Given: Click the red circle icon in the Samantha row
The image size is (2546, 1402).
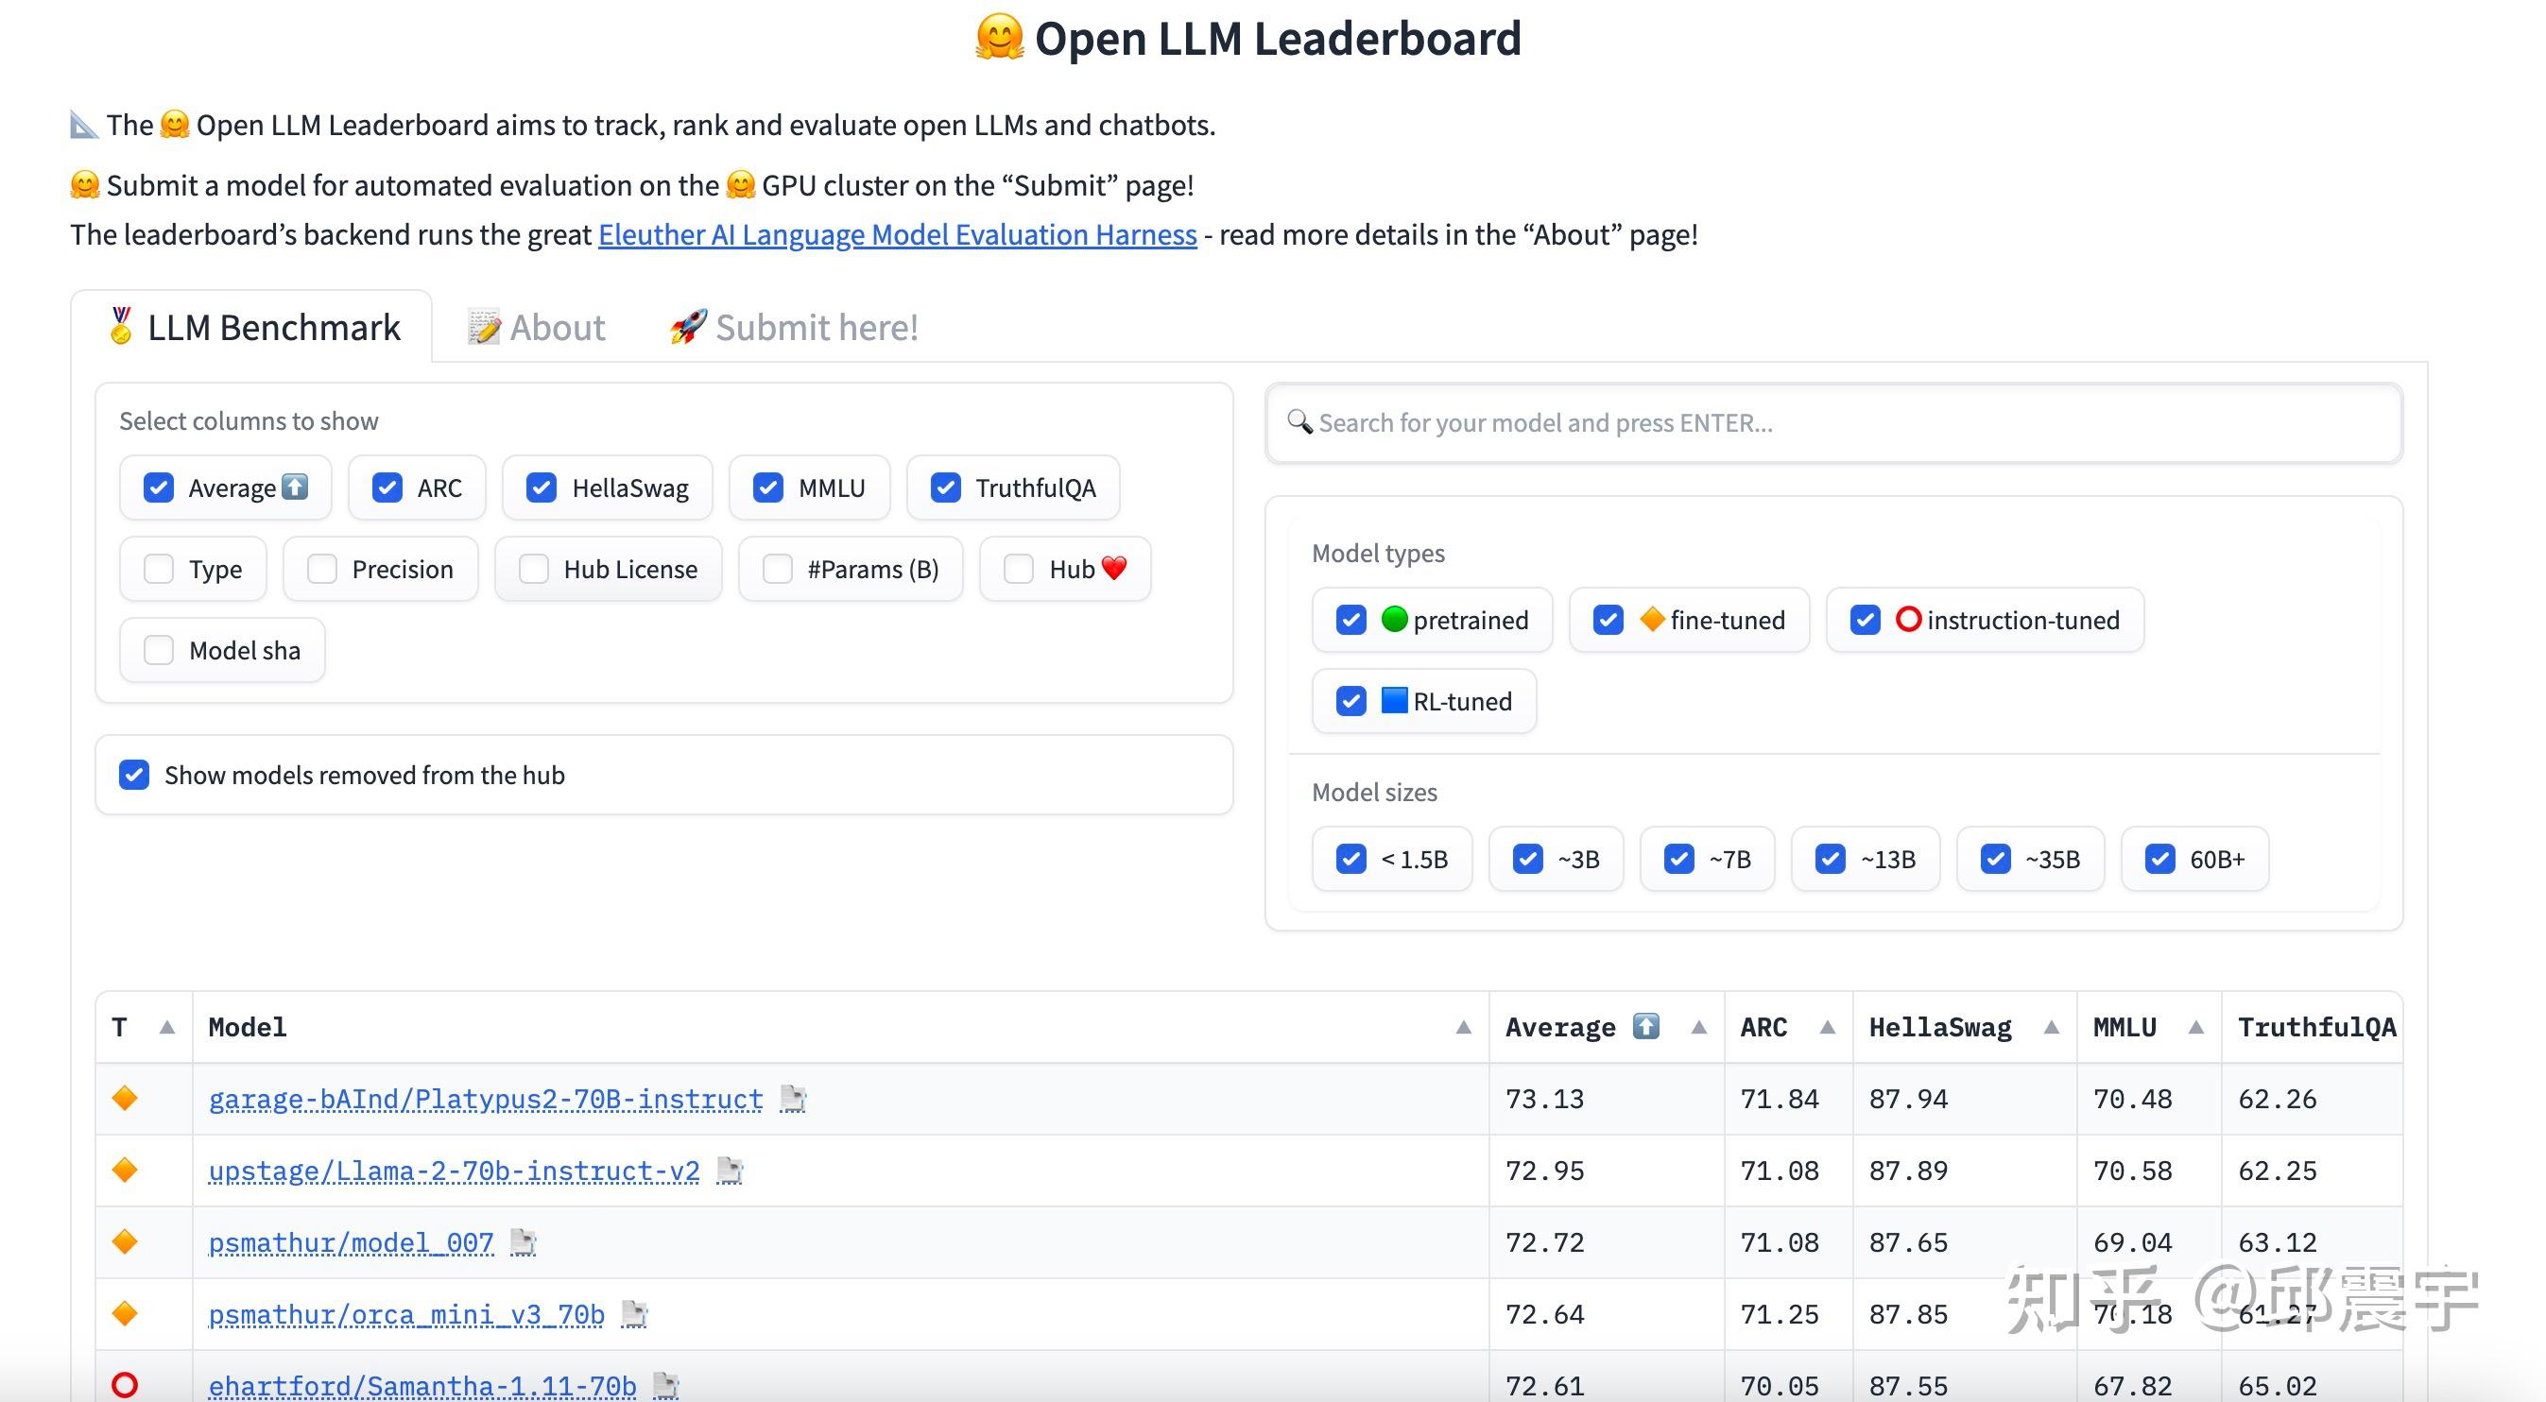Looking at the screenshot, I should [125, 1385].
